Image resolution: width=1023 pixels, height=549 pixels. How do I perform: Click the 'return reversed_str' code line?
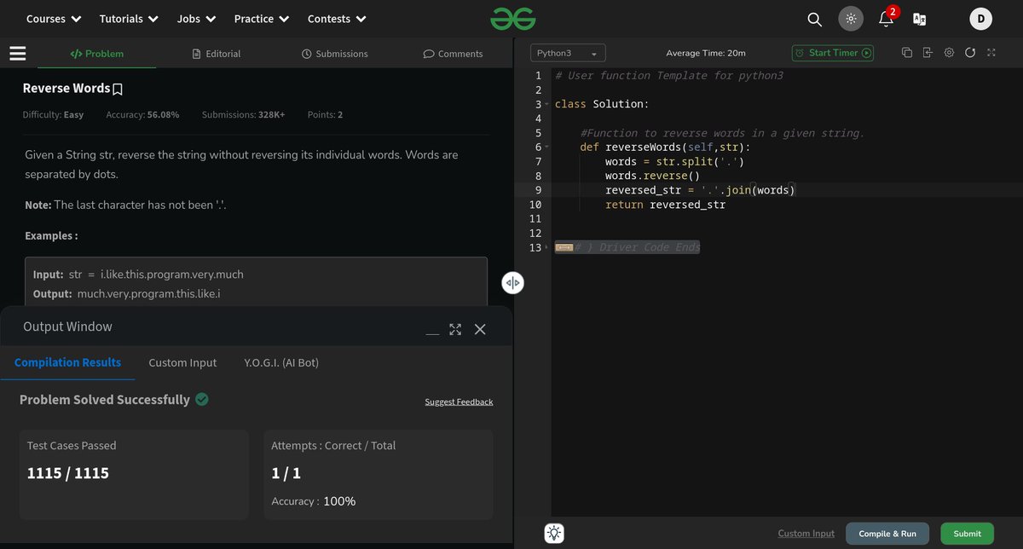pos(665,205)
